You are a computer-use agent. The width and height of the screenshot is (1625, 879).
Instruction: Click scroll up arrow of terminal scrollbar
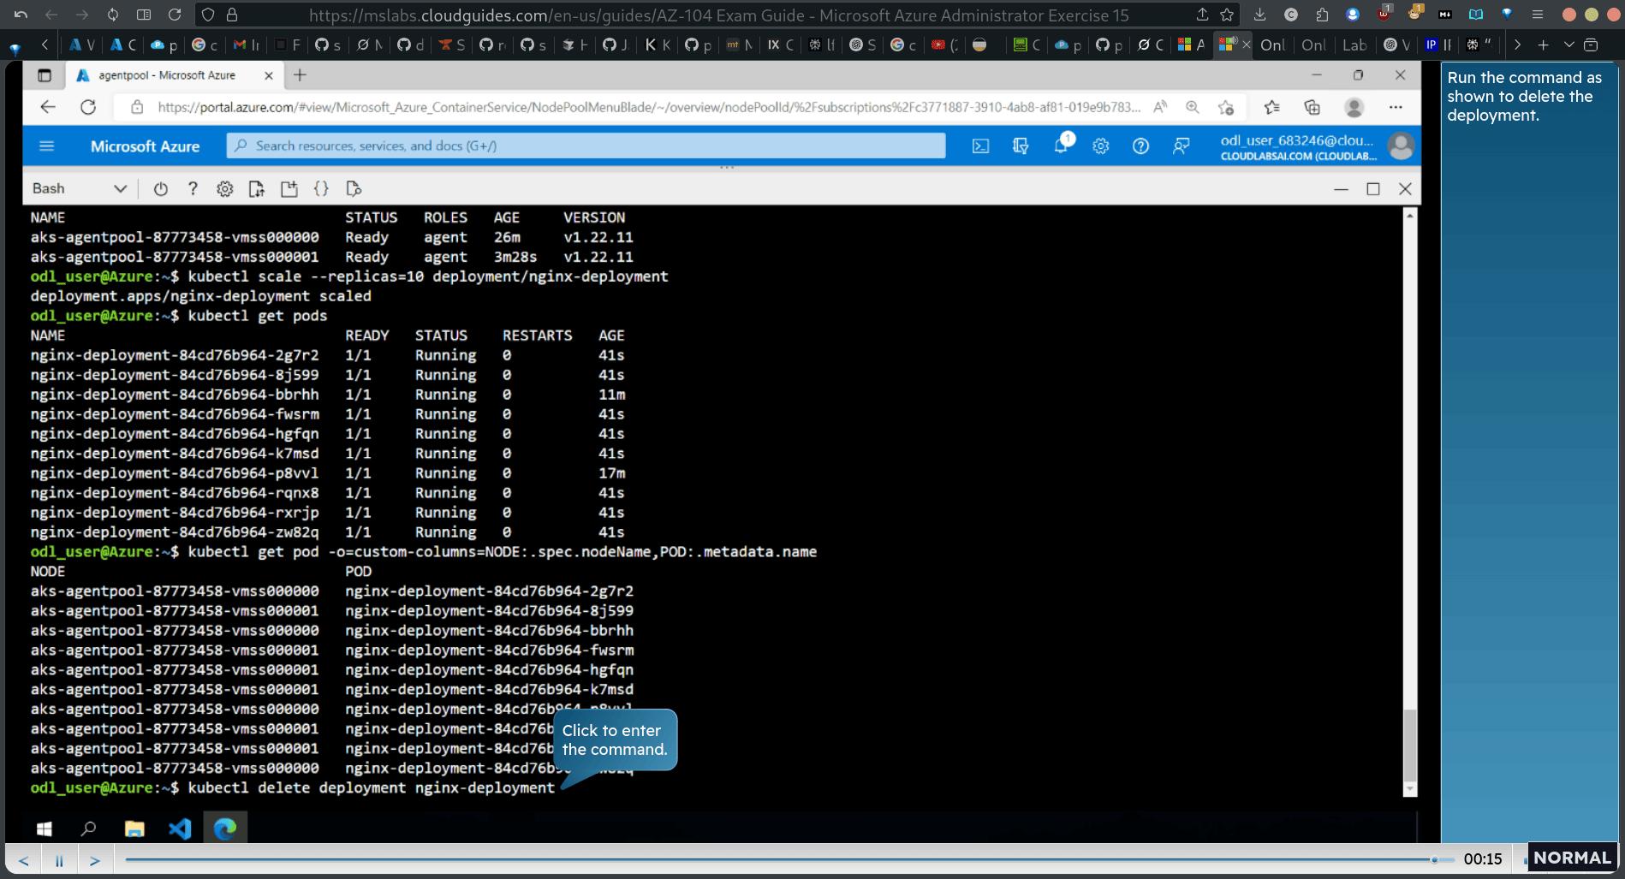coord(1409,216)
